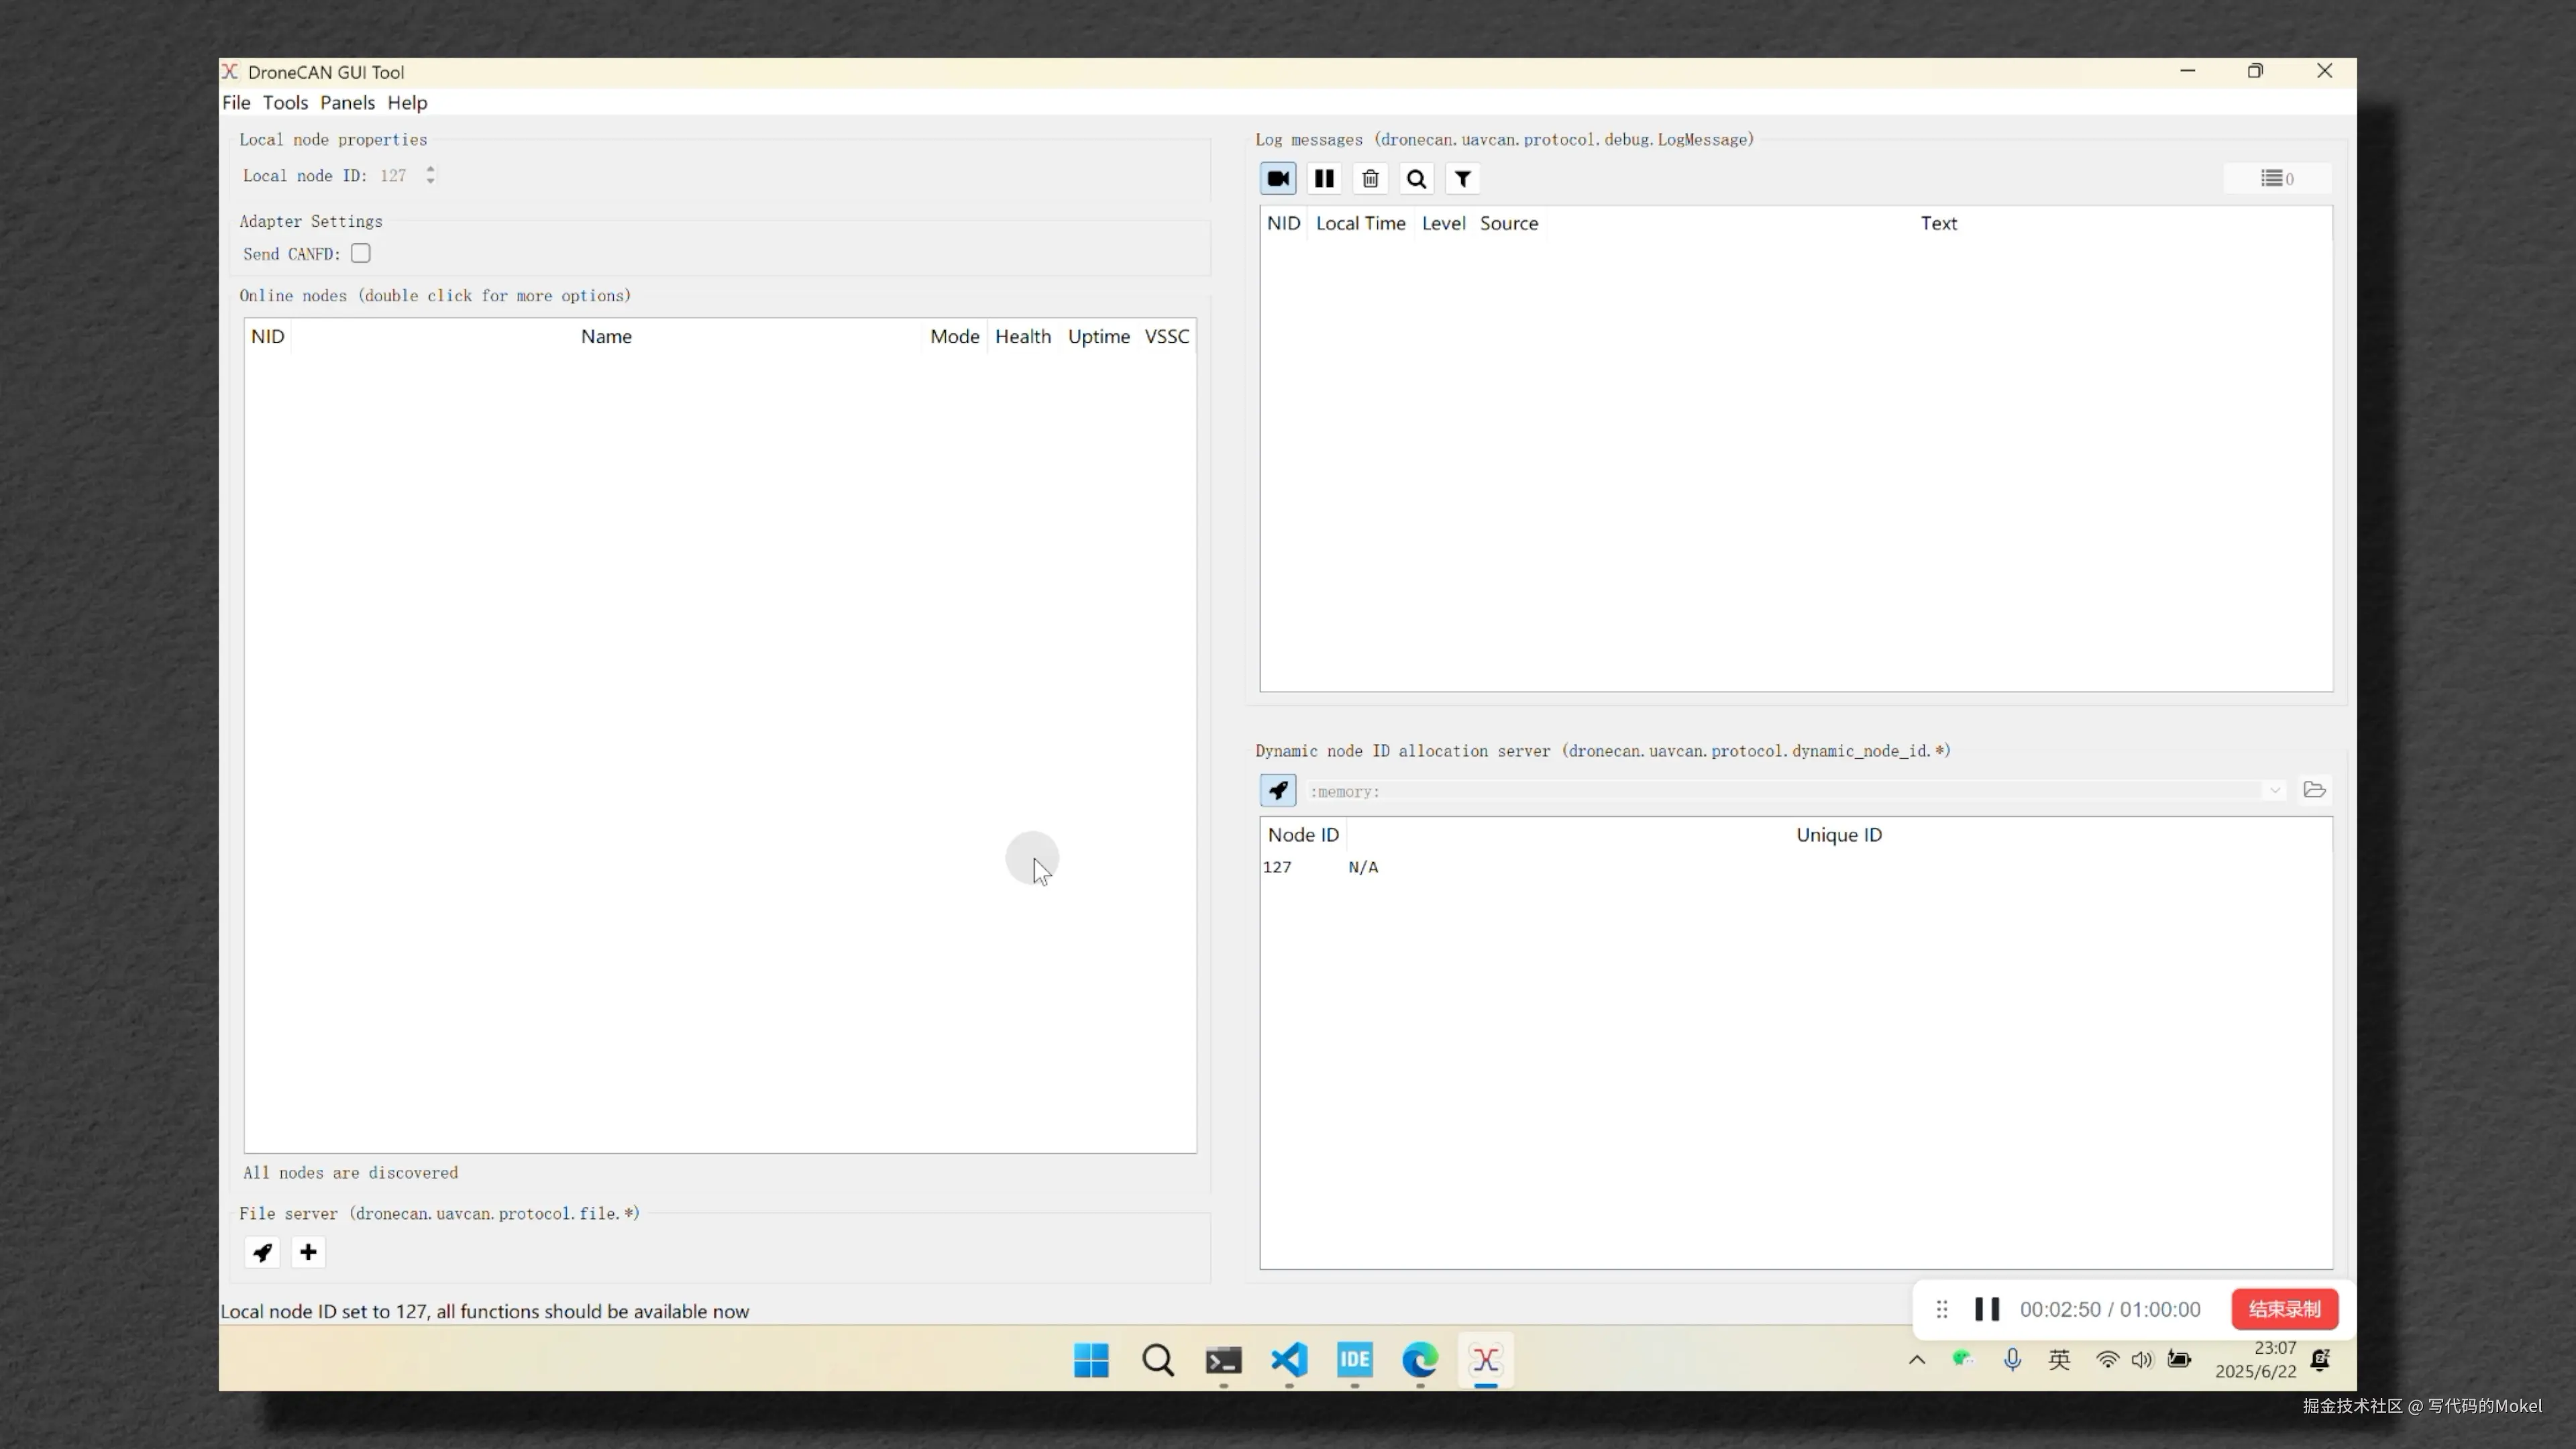Launch dynamic node ID allocation server
Screen dimensions: 2576x1449
(1278, 791)
